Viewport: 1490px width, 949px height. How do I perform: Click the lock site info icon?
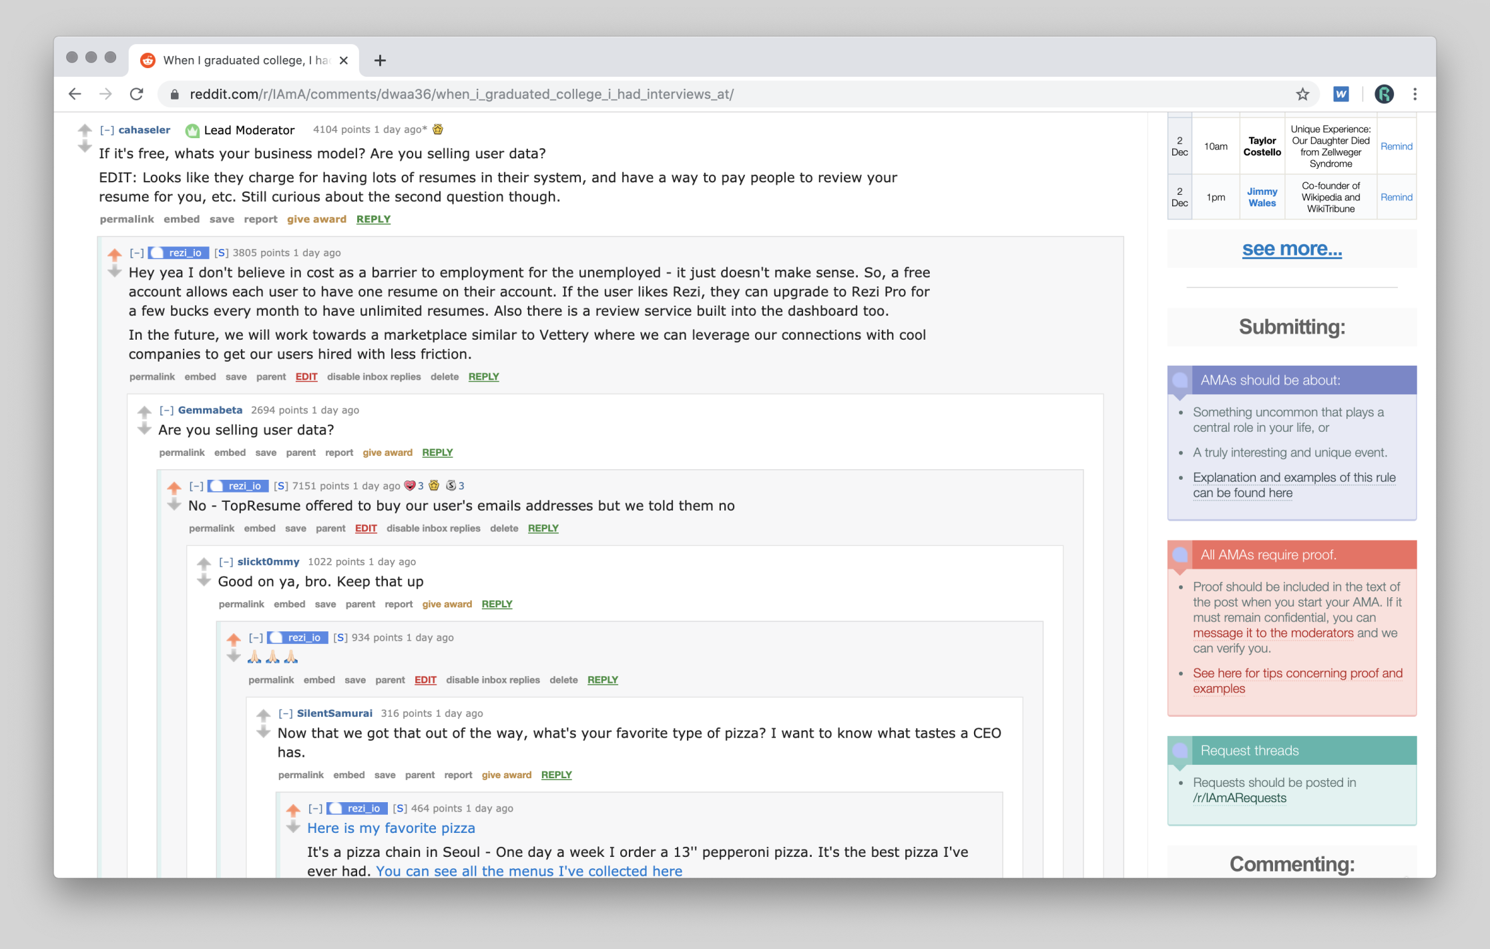tap(175, 94)
